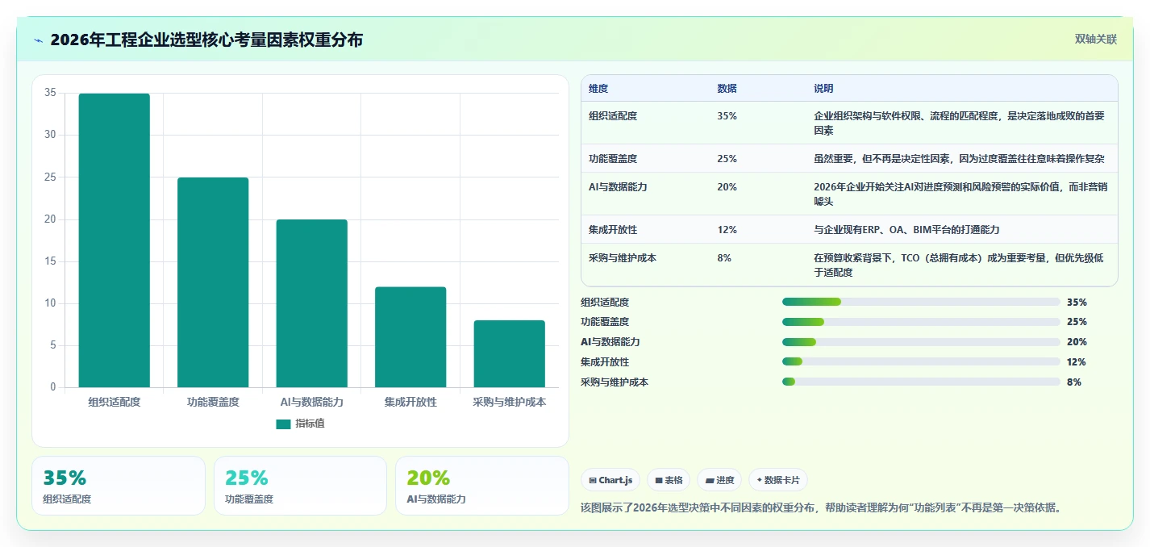Screen dimensions: 1150x547
Task: Click the 12% value in the table
Action: [x=727, y=230]
